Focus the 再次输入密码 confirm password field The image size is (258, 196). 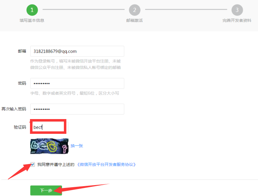coord(77,109)
